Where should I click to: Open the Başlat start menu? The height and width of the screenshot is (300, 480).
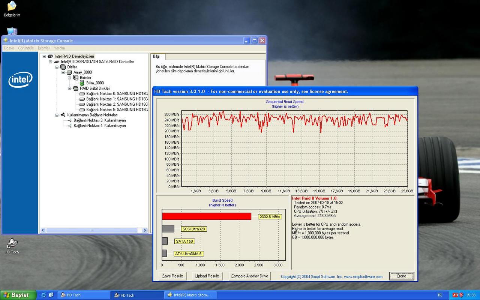(x=18, y=295)
